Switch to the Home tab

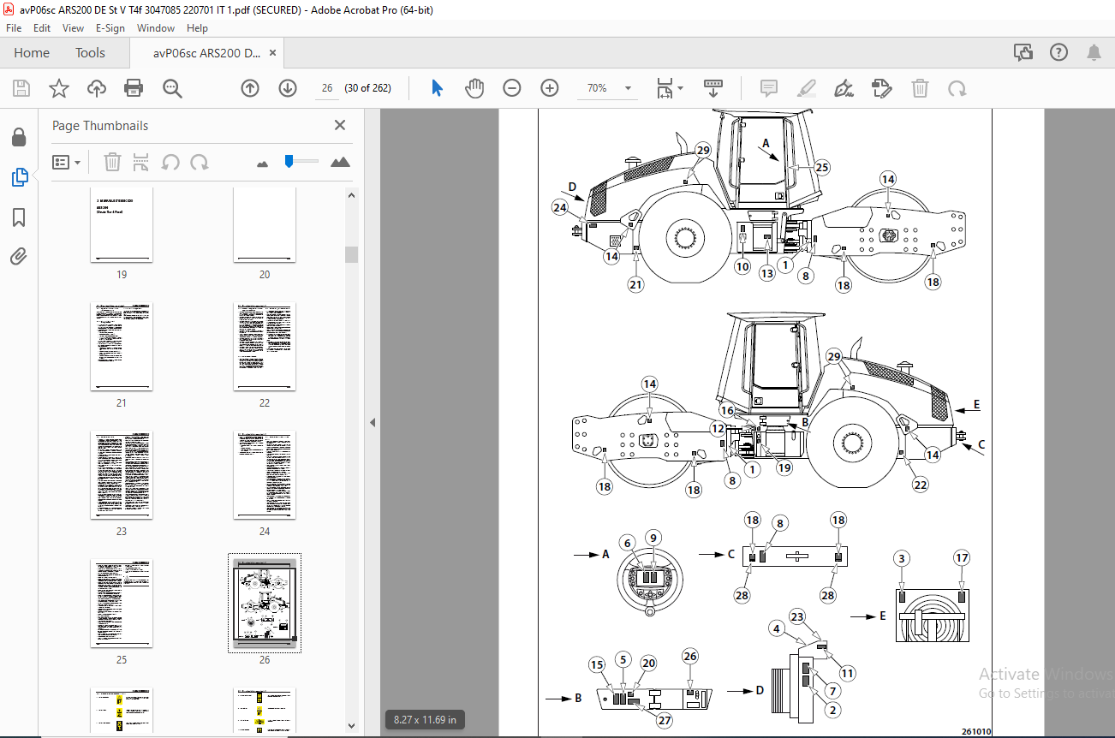tap(32, 53)
